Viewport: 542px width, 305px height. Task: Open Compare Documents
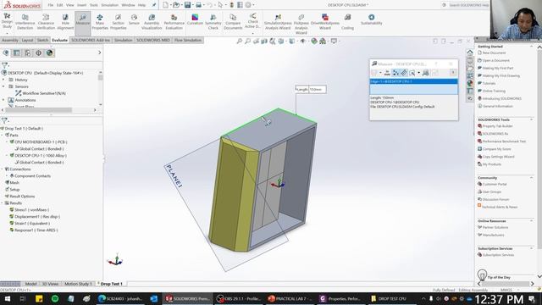pos(233,22)
